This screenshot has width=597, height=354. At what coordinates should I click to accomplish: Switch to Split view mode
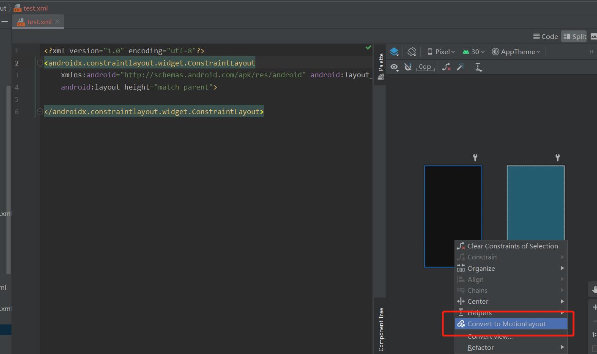coord(575,37)
